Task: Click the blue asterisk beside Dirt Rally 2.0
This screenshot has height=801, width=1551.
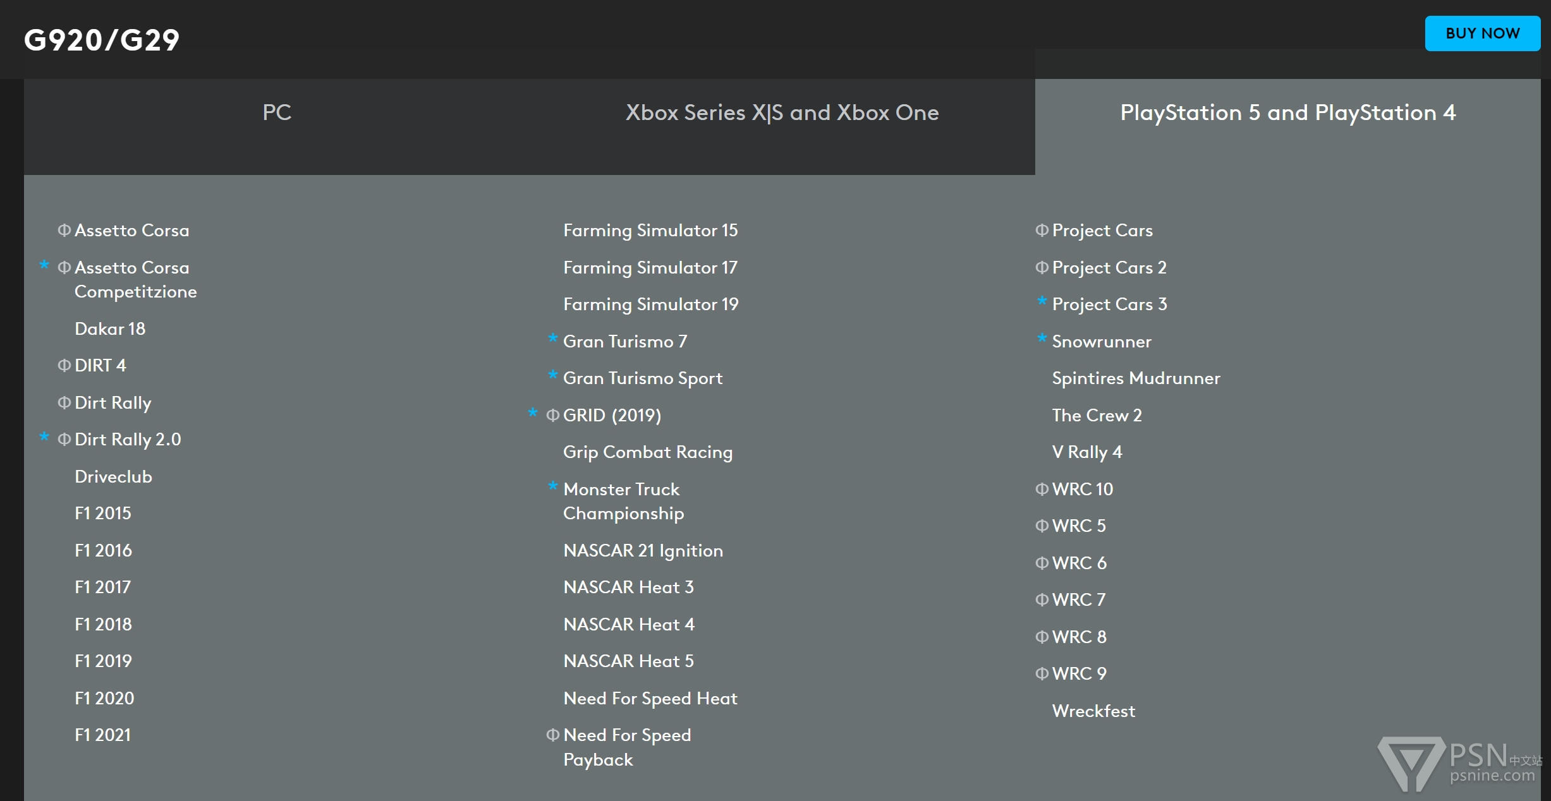Action: click(x=44, y=437)
